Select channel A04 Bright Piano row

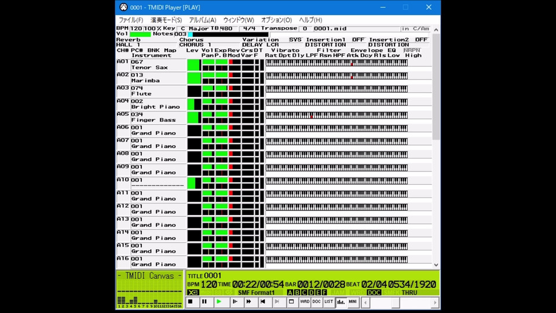click(151, 104)
